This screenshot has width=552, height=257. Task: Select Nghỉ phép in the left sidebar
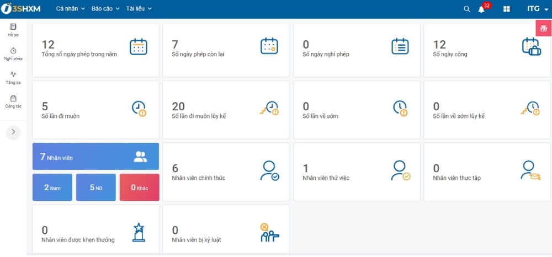coord(13,53)
